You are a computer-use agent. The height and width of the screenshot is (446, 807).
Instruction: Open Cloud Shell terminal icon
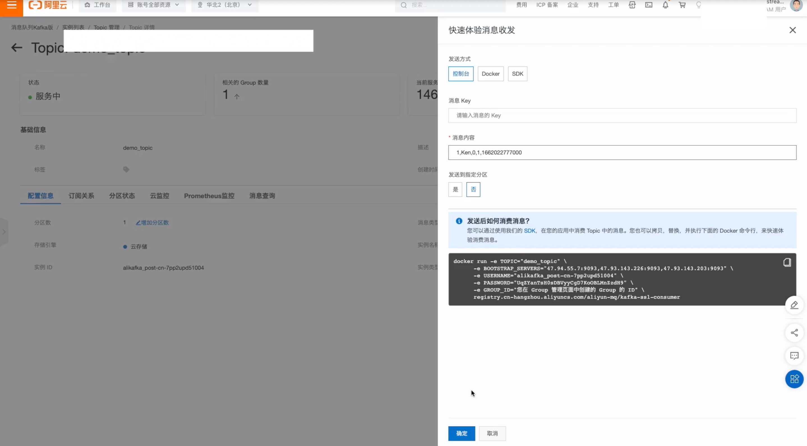[x=649, y=5]
